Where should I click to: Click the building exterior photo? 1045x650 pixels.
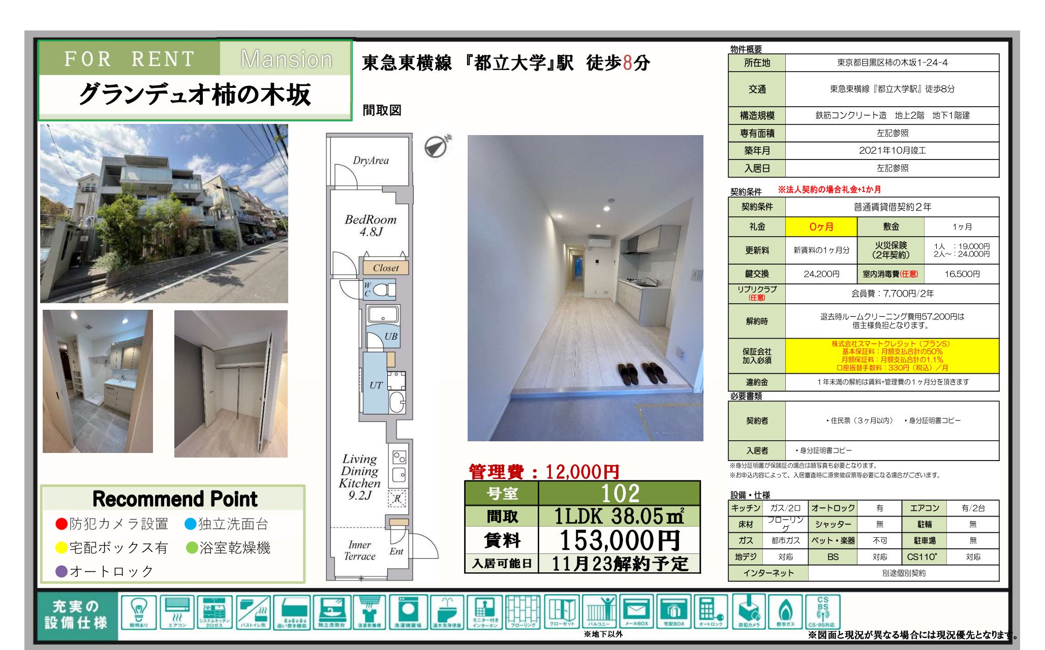(x=164, y=213)
